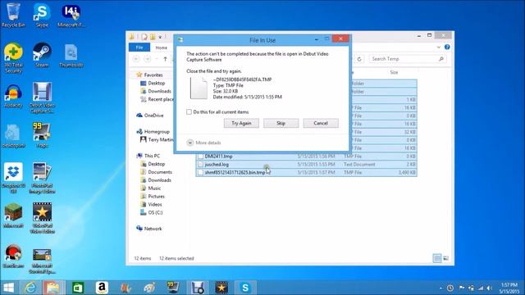The height and width of the screenshot is (295, 525).
Task: Switch to the Home ribbon tab
Action: coord(161,48)
